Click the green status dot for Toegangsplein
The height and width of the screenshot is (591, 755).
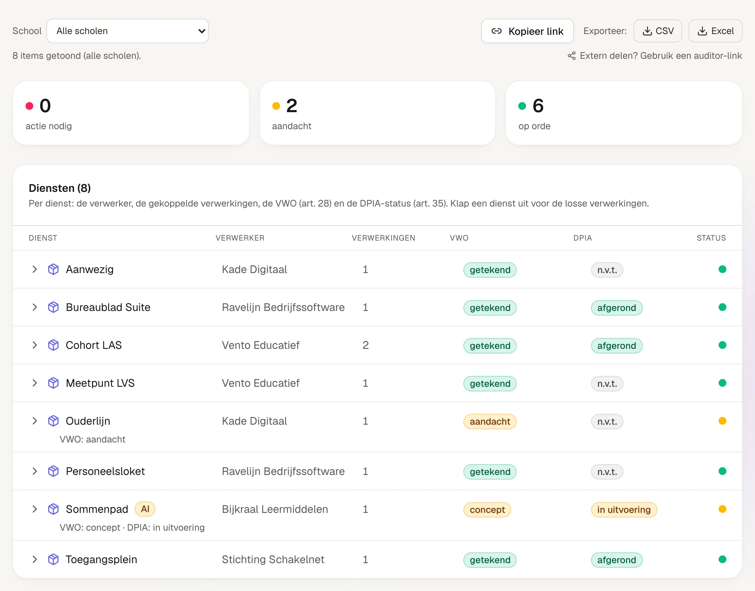click(x=723, y=560)
